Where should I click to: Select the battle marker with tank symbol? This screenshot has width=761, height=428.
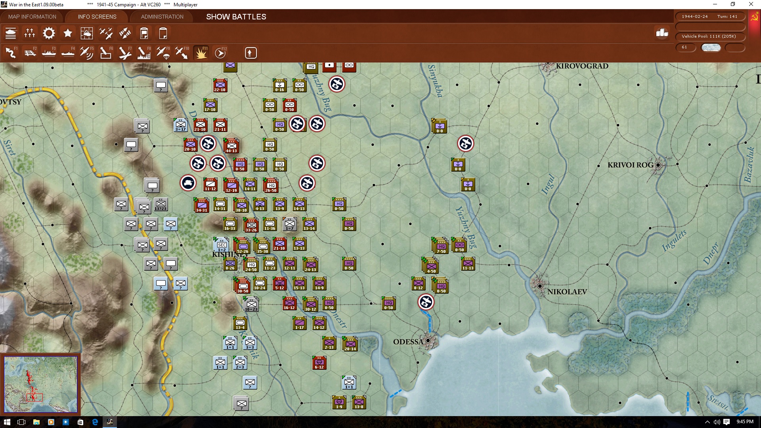[188, 183]
